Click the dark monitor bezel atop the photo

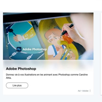pos(36,17)
